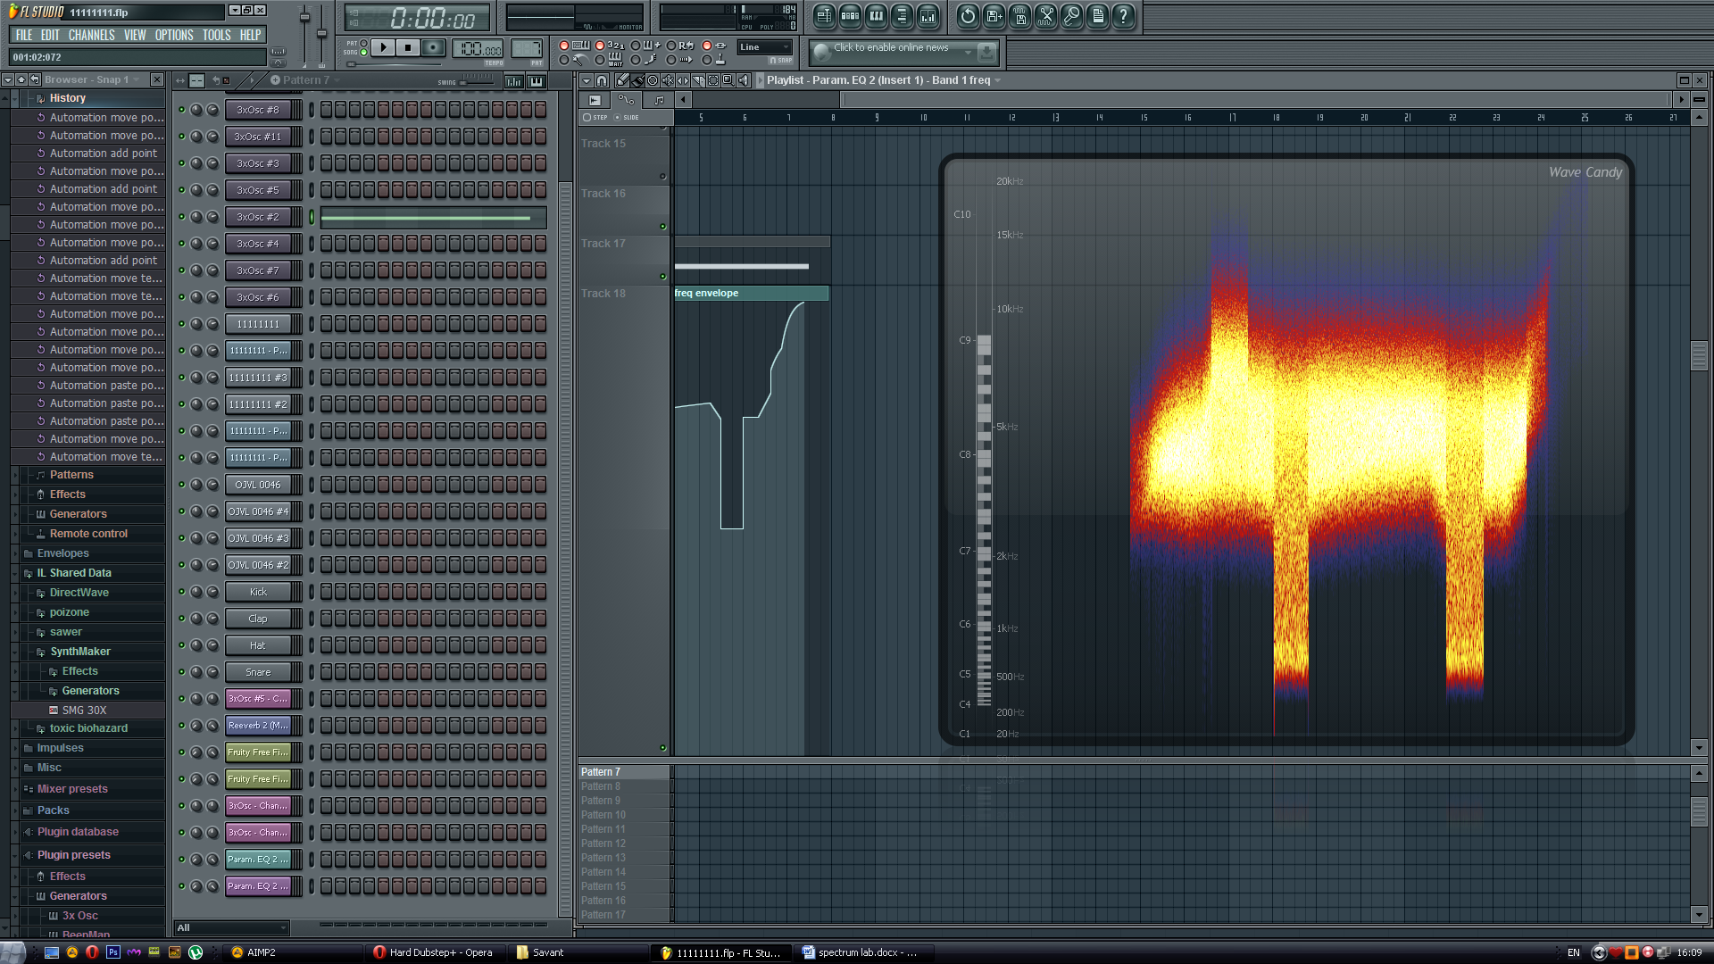This screenshot has height=964, width=1714.
Task: Open the channel keyboard editor icon
Action: point(536,81)
